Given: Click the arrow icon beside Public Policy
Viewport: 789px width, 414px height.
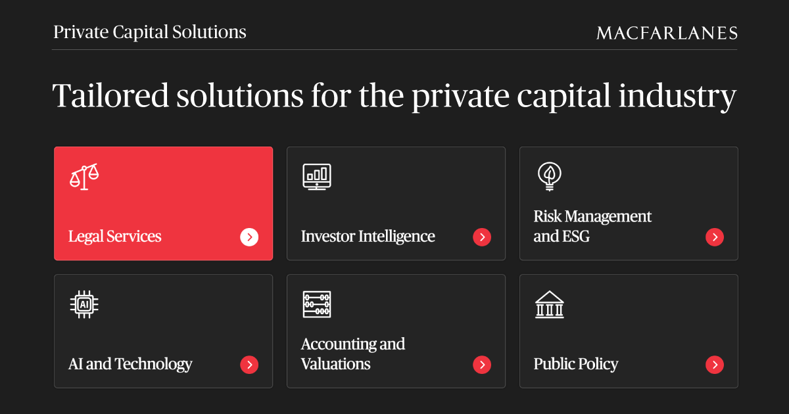Looking at the screenshot, I should coord(715,365).
